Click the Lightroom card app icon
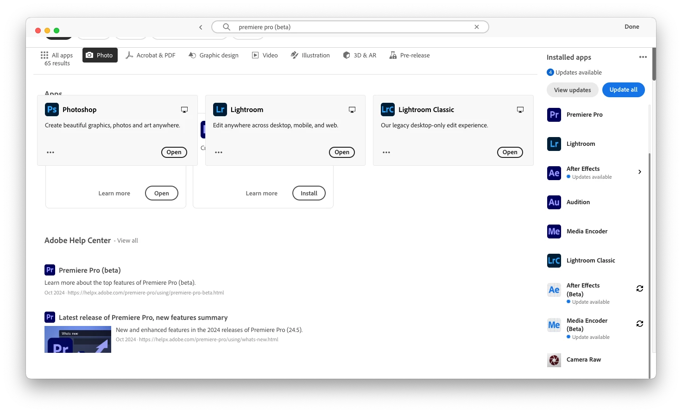This screenshot has width=682, height=413. coord(220,109)
